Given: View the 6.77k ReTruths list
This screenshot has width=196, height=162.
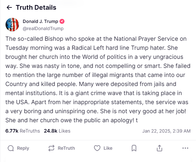Looking at the screenshot, I should pyautogui.click(x=23, y=131).
